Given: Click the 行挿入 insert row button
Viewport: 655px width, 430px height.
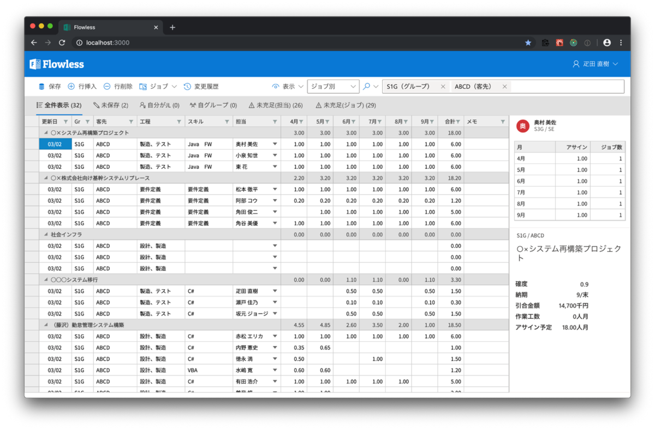Looking at the screenshot, I should tap(82, 87).
